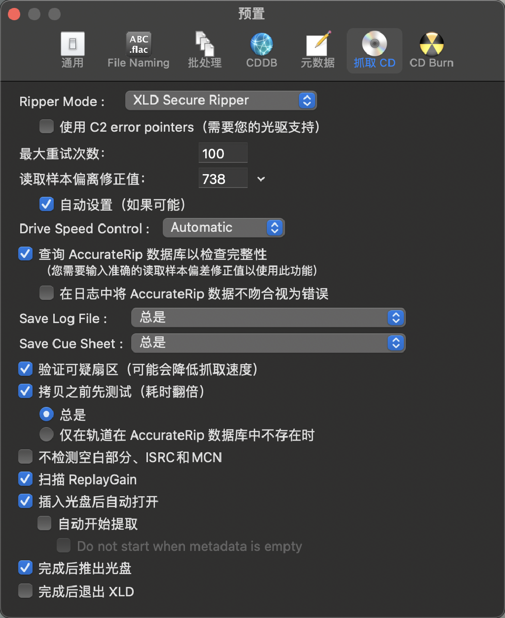The image size is (505, 618).
Task: Enable 使用 C2 error pointers
Action: click(46, 127)
